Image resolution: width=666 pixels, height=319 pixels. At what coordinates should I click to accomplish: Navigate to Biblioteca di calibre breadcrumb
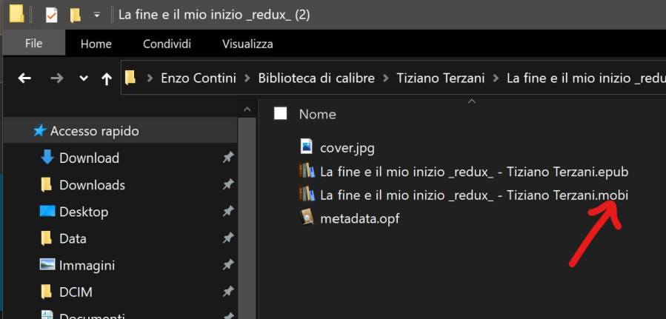tap(316, 78)
